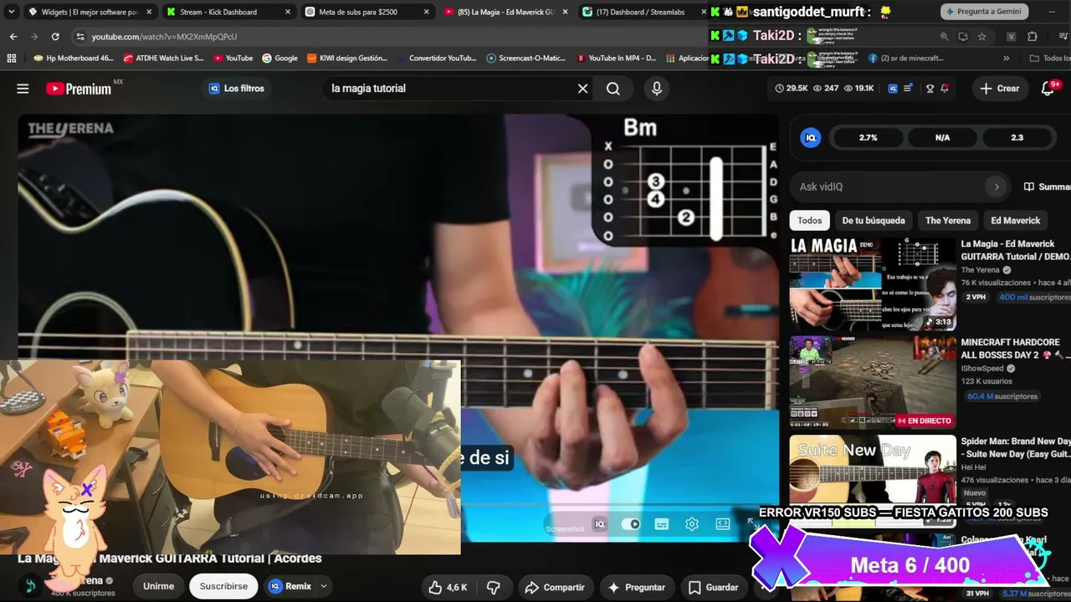Switch to theater mode
Viewport: 1071px width, 602px height.
(723, 524)
